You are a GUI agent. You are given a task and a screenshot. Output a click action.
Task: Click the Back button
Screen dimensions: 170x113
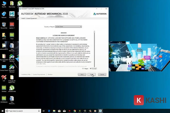tap(82, 74)
